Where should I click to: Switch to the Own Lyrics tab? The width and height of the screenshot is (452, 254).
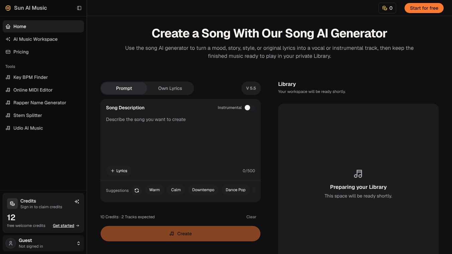click(x=170, y=88)
